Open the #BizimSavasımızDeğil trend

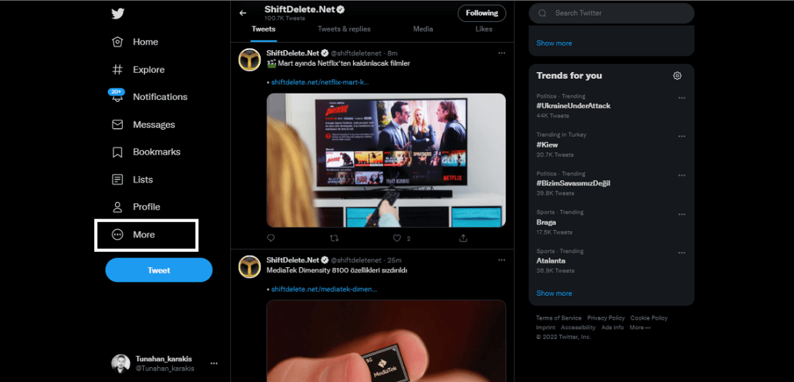(573, 183)
